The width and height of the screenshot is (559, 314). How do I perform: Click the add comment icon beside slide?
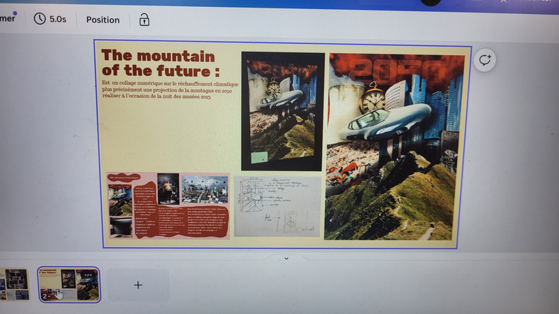point(484,61)
